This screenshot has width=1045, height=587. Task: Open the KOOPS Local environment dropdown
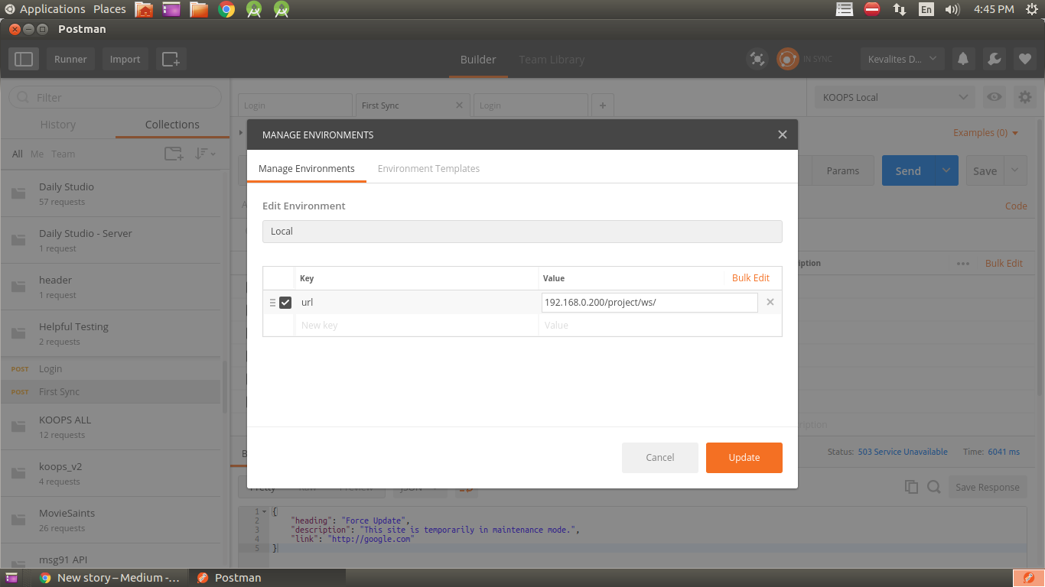click(895, 97)
